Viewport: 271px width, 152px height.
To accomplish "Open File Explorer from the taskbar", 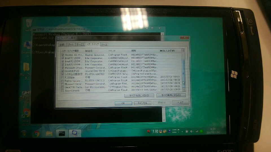I will tap(49, 133).
